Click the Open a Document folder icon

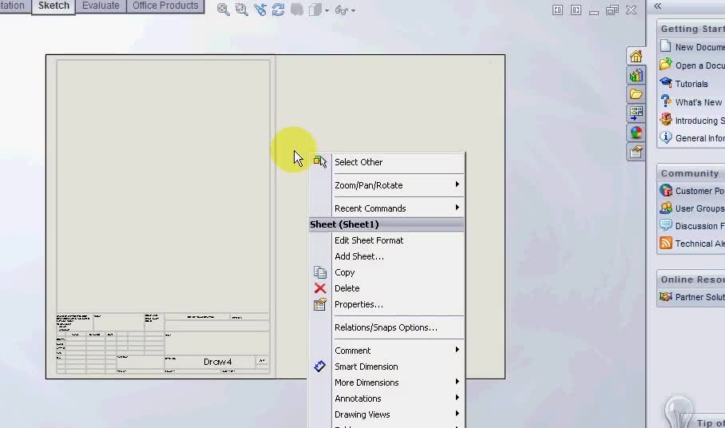pos(666,64)
